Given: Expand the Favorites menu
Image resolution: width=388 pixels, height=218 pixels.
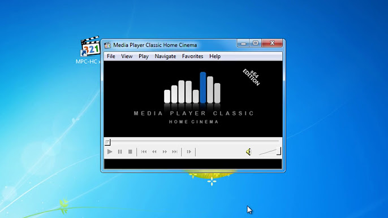Looking at the screenshot, I should pos(192,56).
